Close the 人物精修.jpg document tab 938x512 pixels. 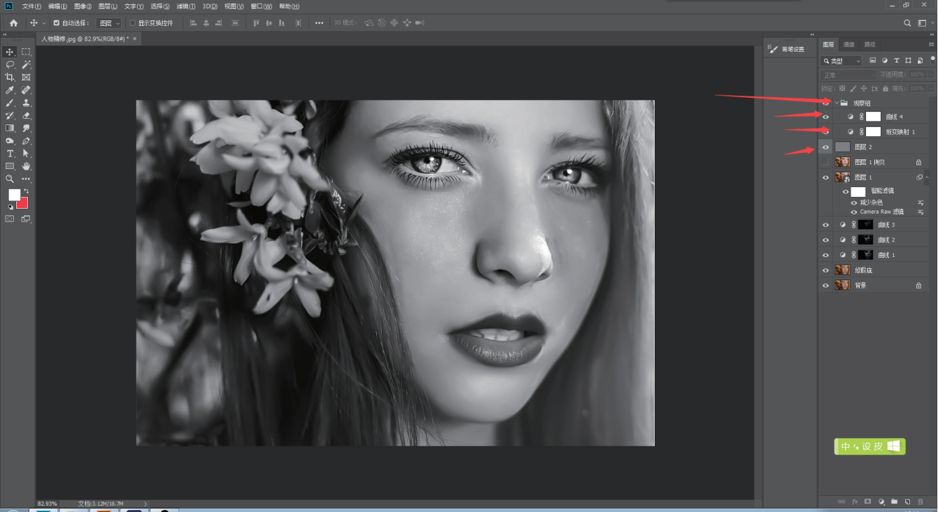click(x=134, y=39)
